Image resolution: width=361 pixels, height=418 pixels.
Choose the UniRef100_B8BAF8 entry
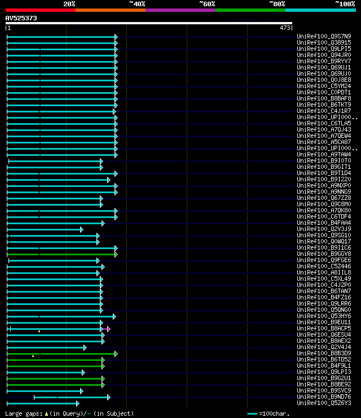[x=324, y=98]
